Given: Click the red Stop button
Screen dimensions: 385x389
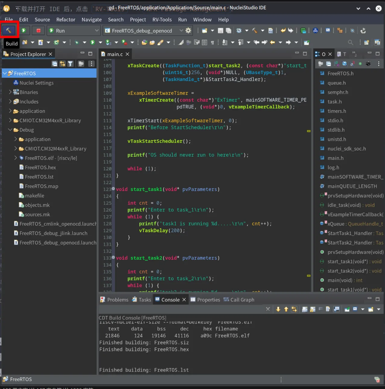Looking at the screenshot, I should (39, 30).
